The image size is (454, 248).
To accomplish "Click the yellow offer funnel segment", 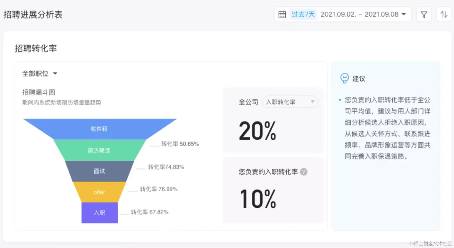I will point(99,192).
